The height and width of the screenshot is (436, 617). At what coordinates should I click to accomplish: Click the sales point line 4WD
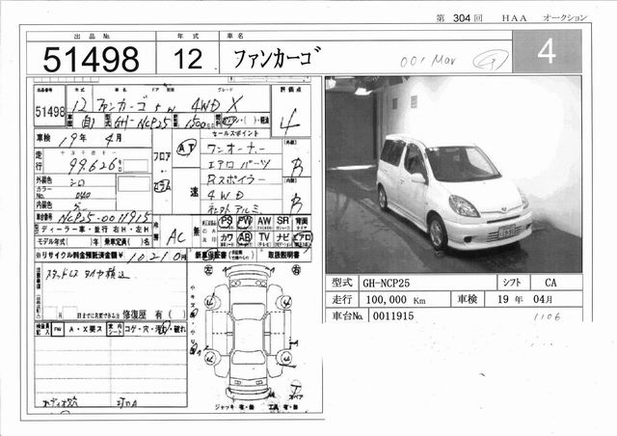[x=225, y=195]
